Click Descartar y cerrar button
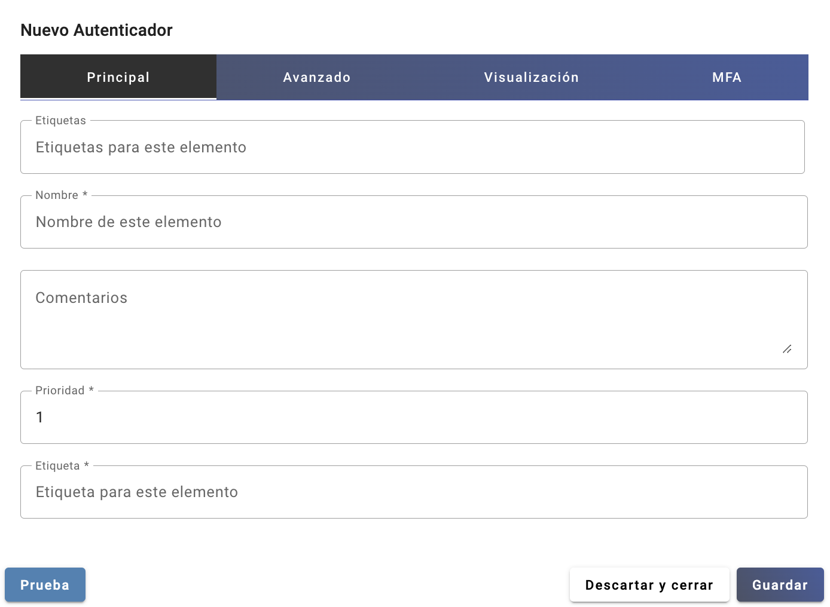The image size is (830, 607). (649, 585)
